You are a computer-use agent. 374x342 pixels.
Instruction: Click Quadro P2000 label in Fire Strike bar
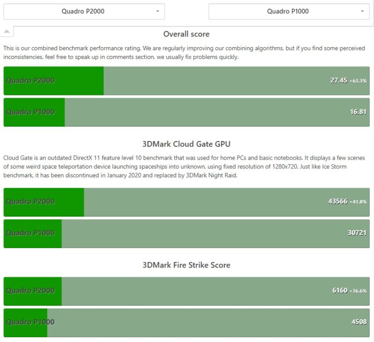pyautogui.click(x=30, y=291)
